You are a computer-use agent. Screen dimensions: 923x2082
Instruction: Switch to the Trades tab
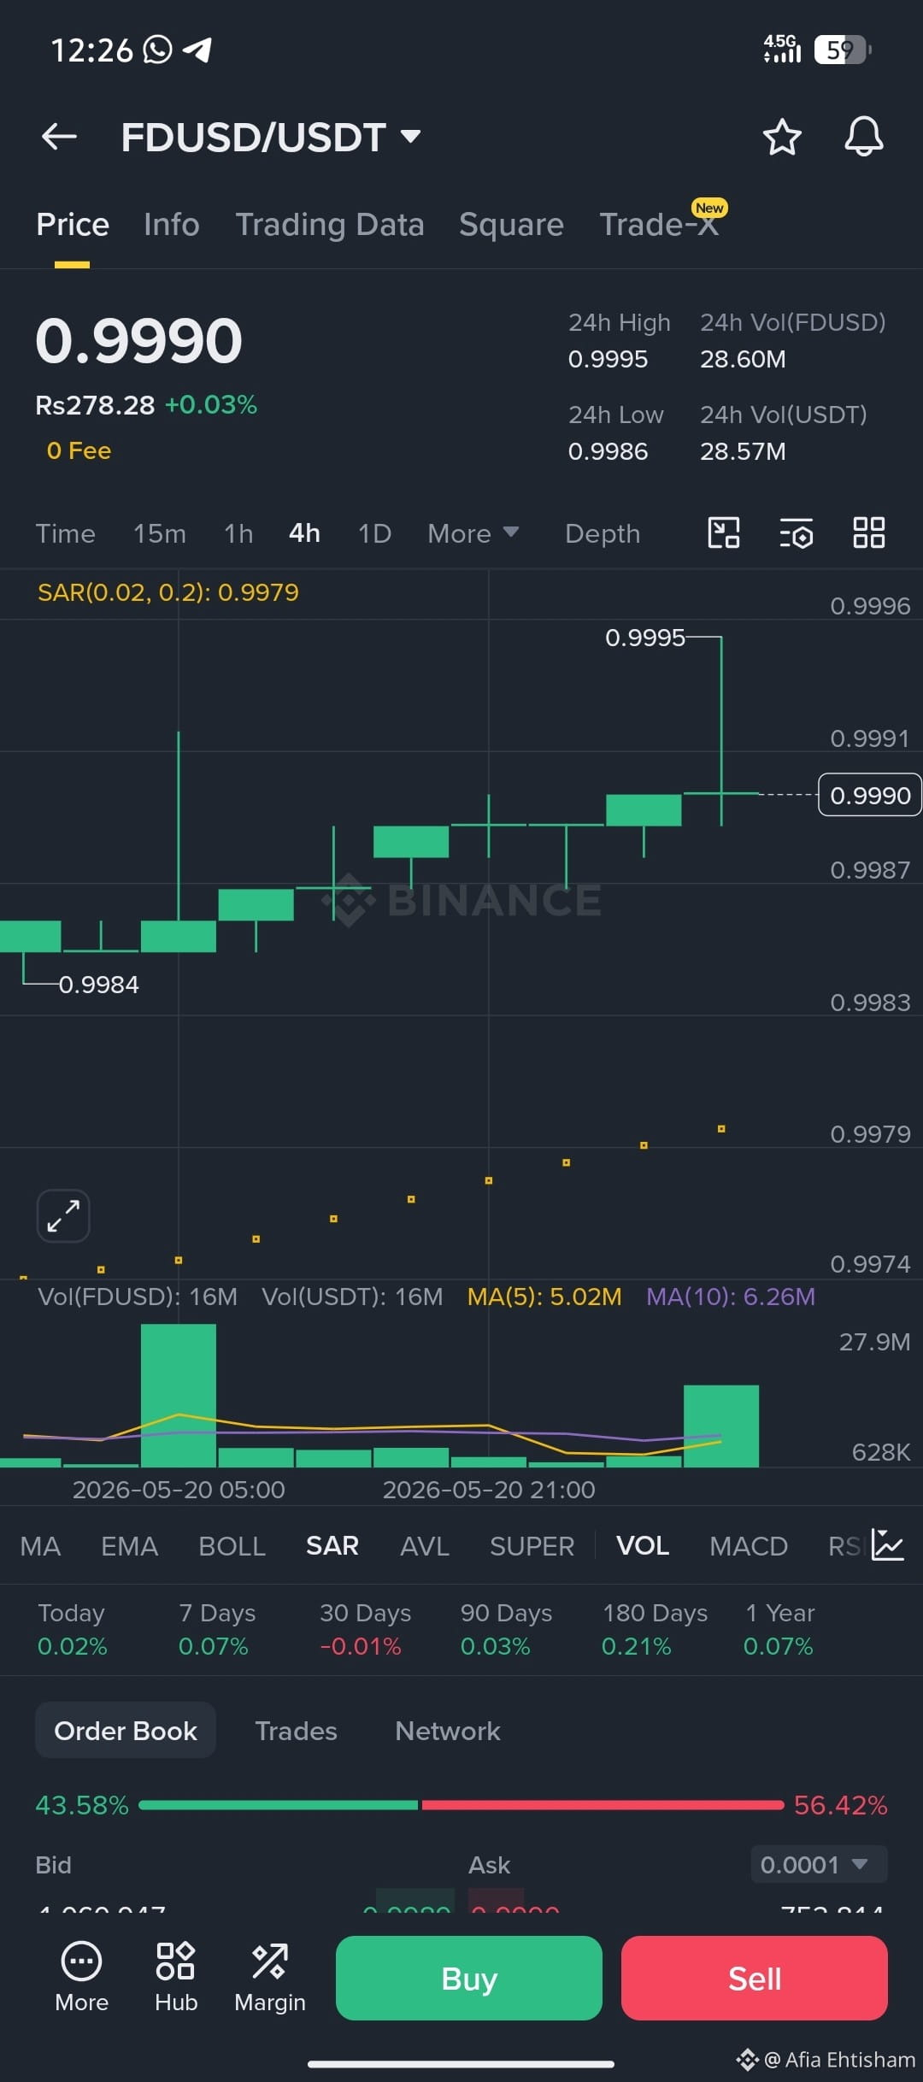297,1730
